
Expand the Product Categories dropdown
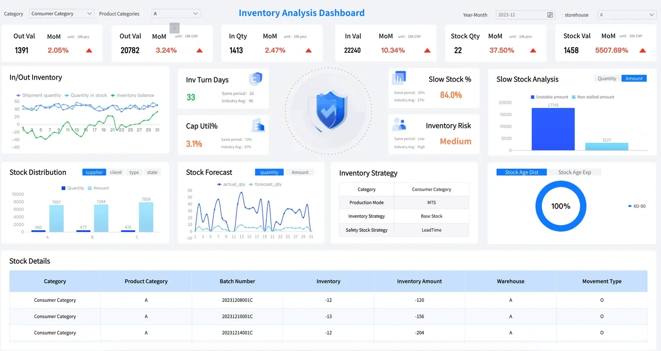coord(176,14)
